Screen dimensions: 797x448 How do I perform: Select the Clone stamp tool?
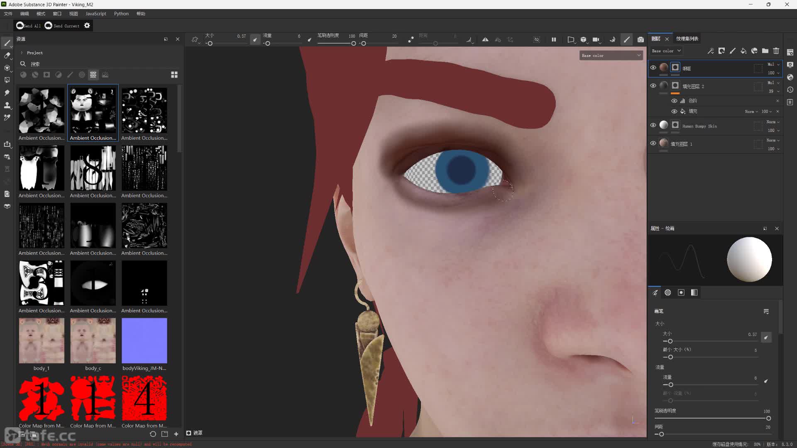7,105
